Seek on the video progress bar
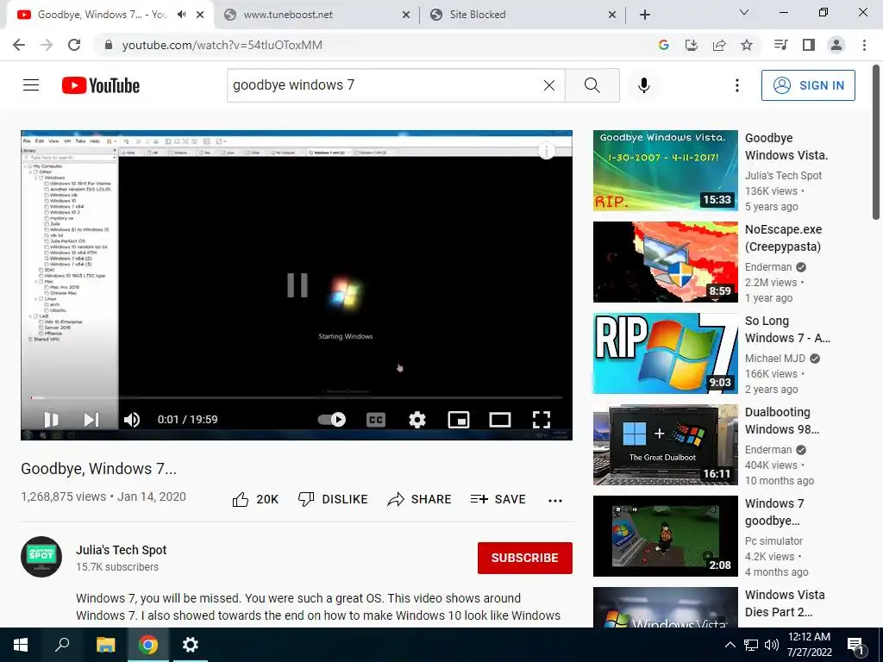883x662 pixels. pos(297,397)
